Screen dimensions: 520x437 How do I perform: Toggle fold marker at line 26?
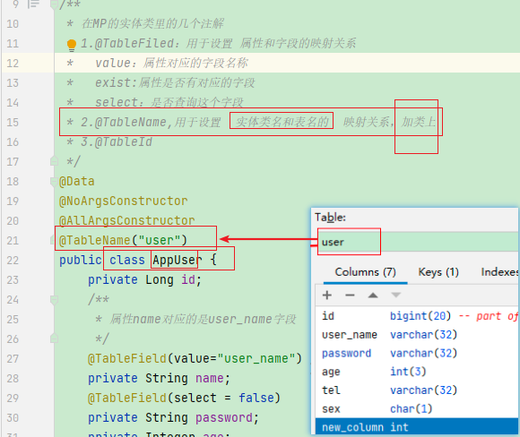pos(54,338)
